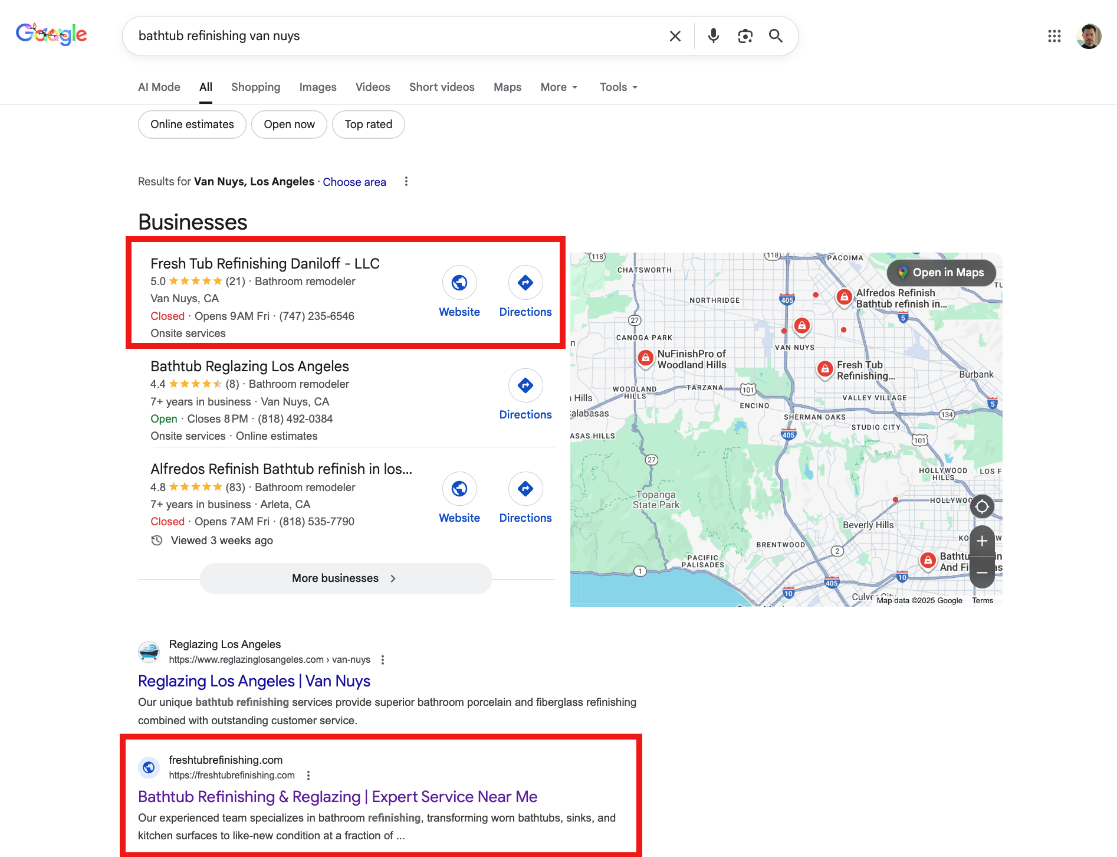1117x857 pixels.
Task: Start the search with the magnifying glass
Action: pyautogui.click(x=776, y=35)
